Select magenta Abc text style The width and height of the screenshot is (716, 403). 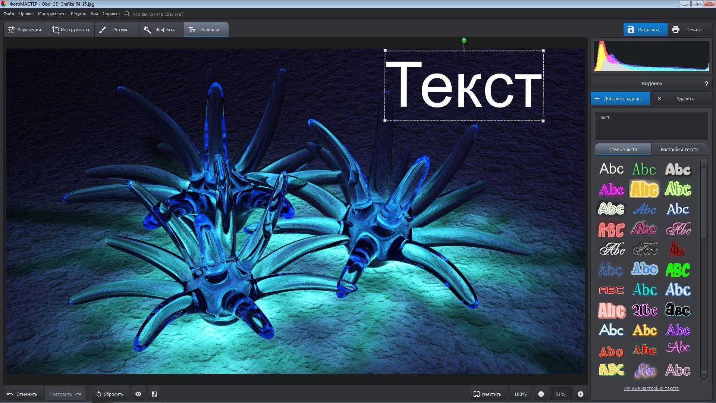coord(611,189)
